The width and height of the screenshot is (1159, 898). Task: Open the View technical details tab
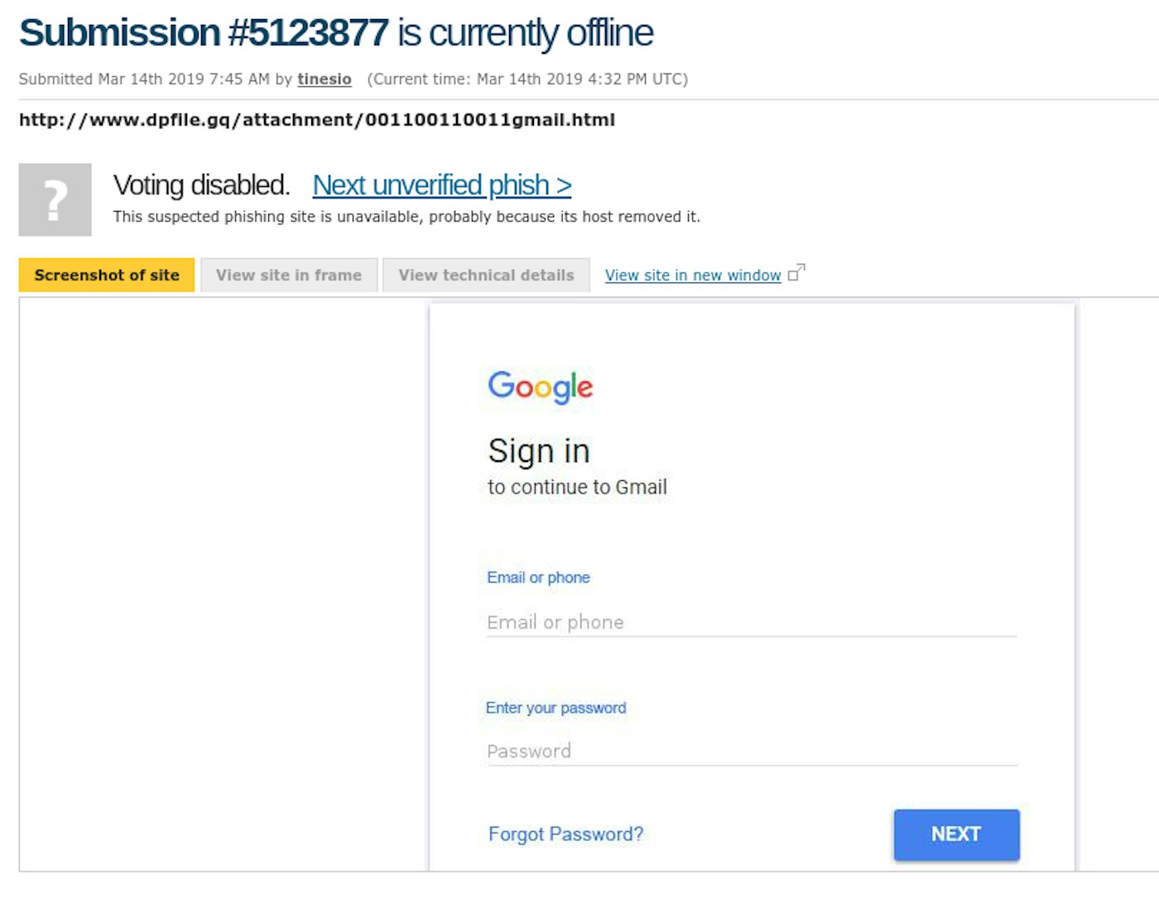pyautogui.click(x=486, y=275)
